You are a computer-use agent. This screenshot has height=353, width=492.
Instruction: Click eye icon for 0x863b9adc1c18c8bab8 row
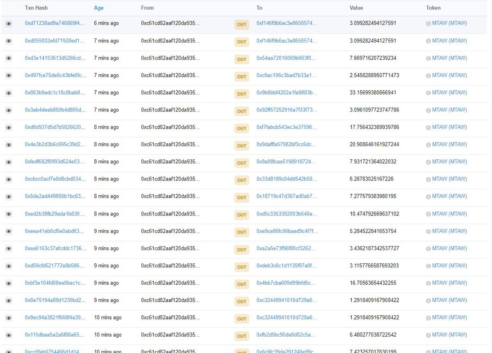9,93
